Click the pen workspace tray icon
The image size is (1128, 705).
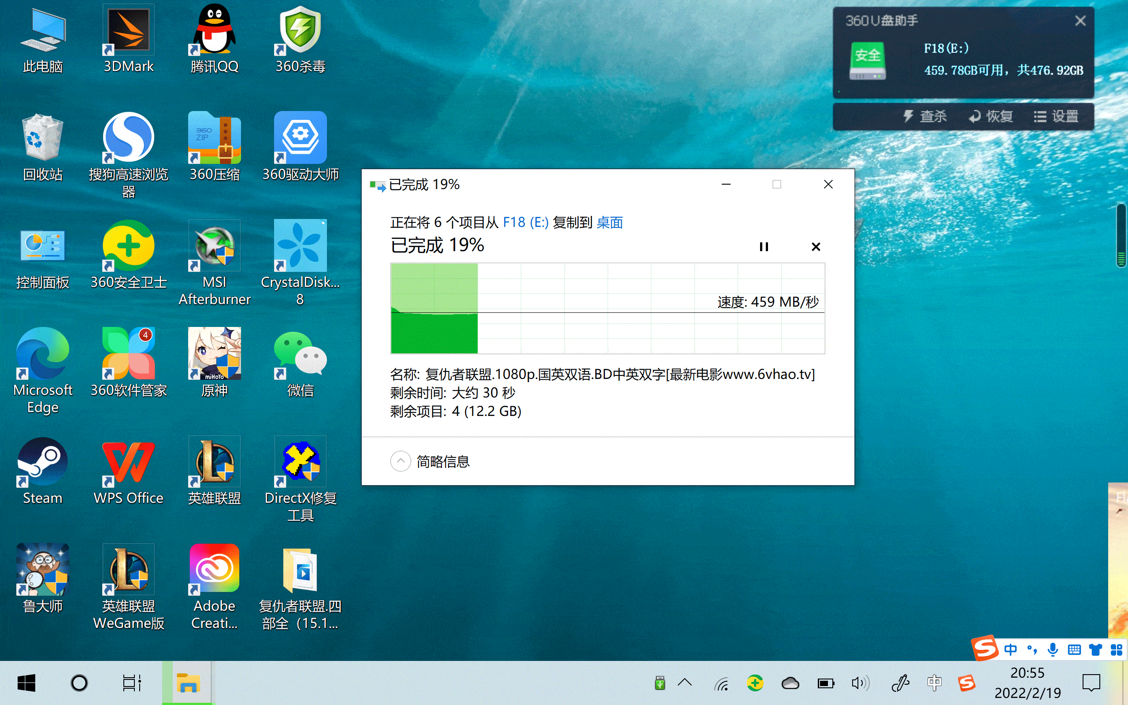[x=900, y=684]
